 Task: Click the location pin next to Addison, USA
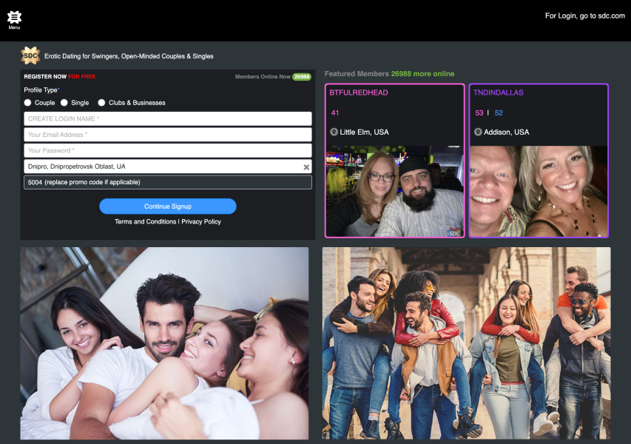click(478, 132)
